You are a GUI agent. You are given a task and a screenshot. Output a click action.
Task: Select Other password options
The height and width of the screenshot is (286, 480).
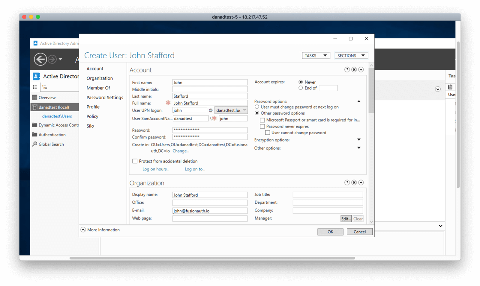click(x=257, y=113)
